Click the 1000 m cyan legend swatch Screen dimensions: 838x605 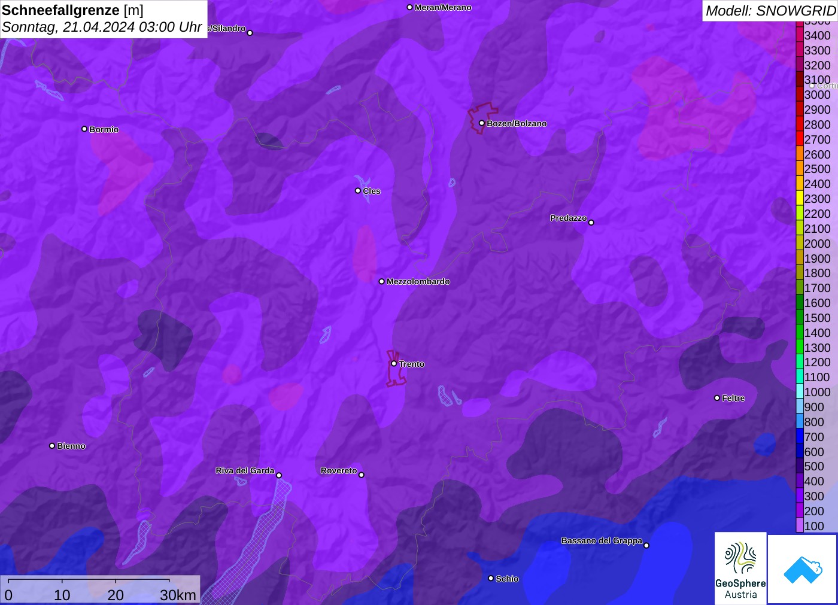[x=800, y=392]
